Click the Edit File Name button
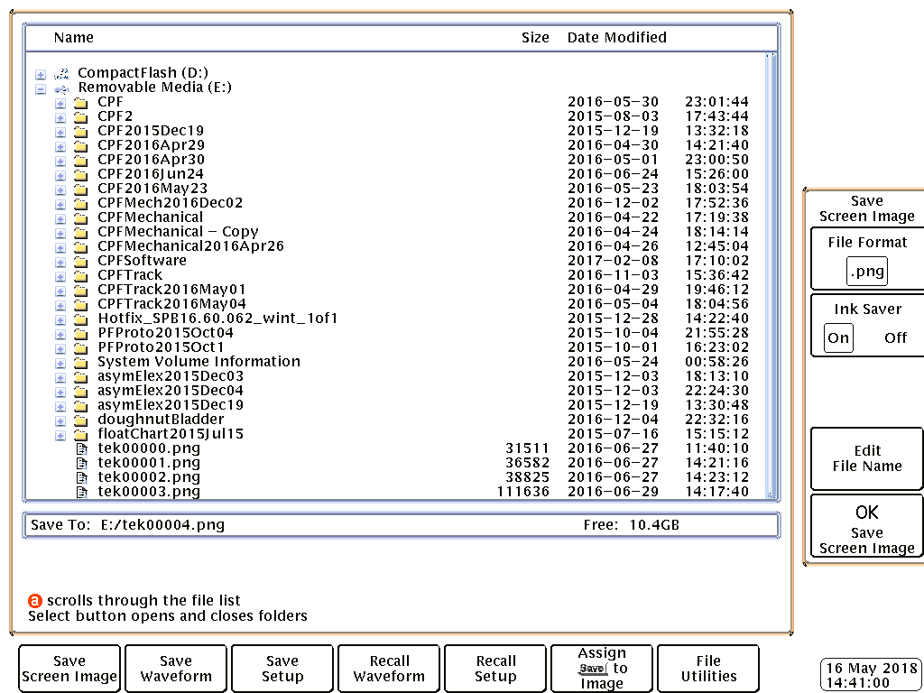Viewport: 924px width, 693px height. pyautogui.click(x=866, y=458)
